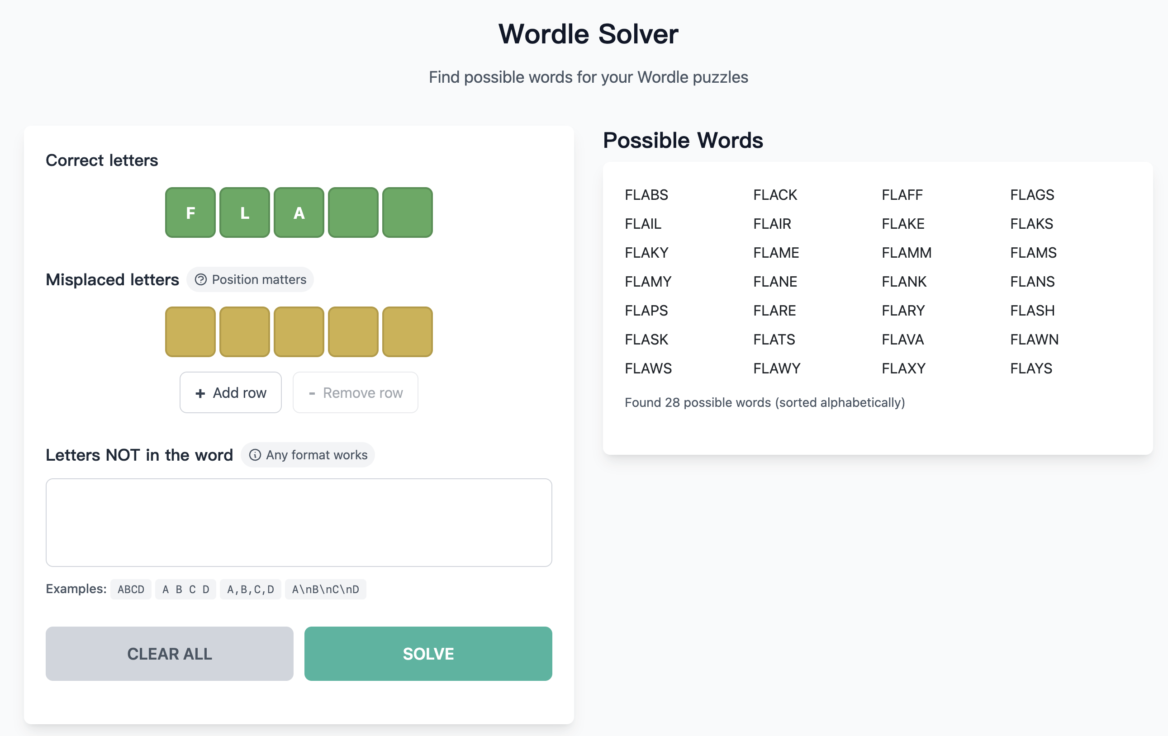Select the green tile containing F
Viewport: 1168px width, 736px height.
click(x=190, y=213)
